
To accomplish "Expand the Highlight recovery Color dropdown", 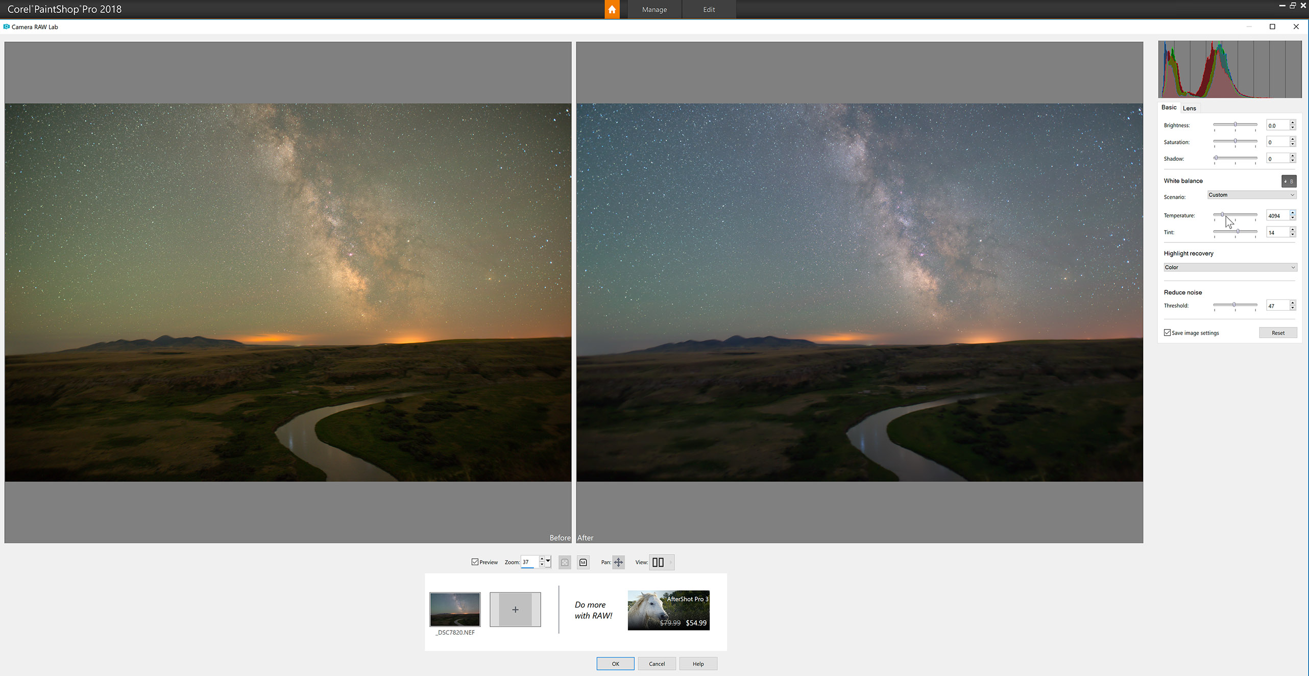I will pyautogui.click(x=1230, y=267).
